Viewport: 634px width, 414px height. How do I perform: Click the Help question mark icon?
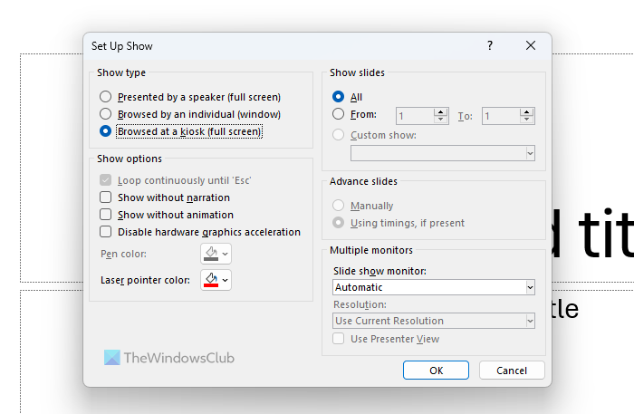490,44
